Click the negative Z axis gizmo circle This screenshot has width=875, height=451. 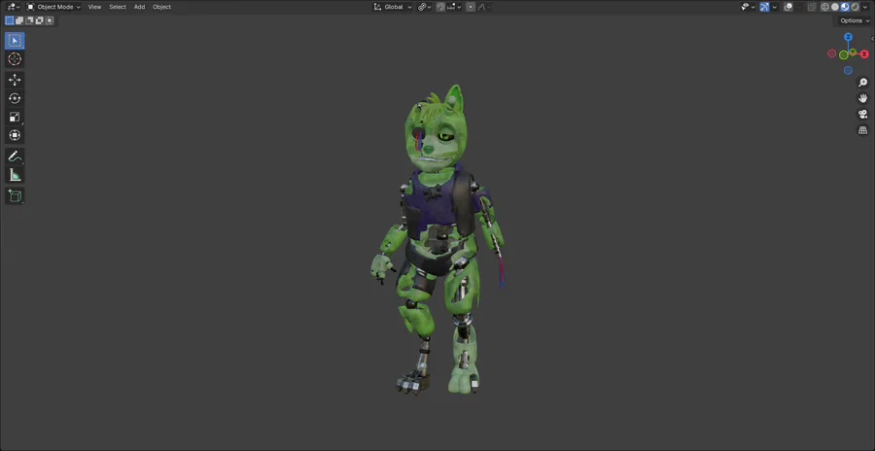(x=848, y=70)
